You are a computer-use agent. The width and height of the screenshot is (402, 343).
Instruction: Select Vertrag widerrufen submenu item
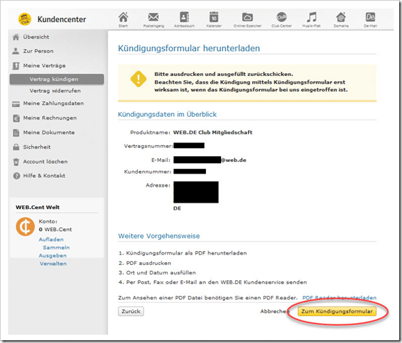55,91
